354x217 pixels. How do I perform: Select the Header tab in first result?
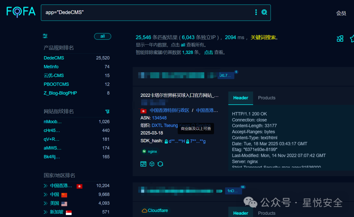click(241, 98)
